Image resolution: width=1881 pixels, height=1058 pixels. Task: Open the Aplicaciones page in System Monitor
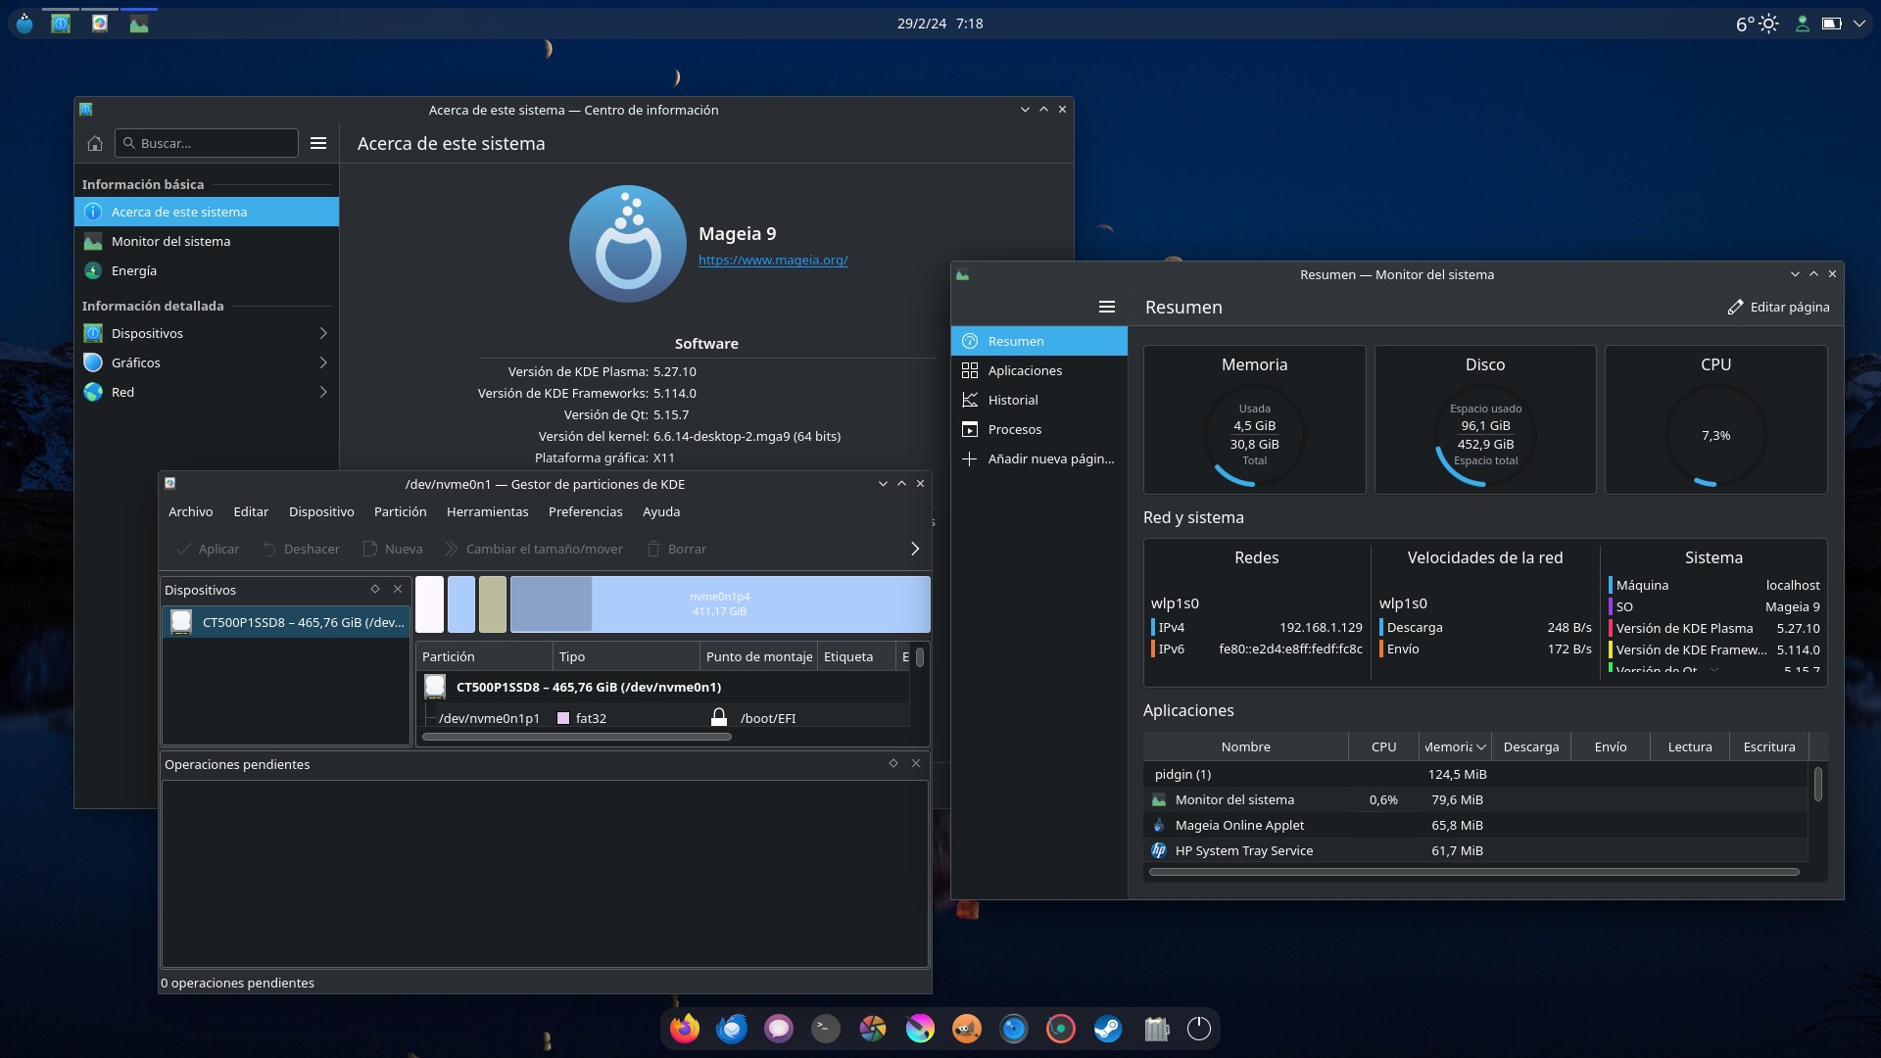click(x=1039, y=370)
